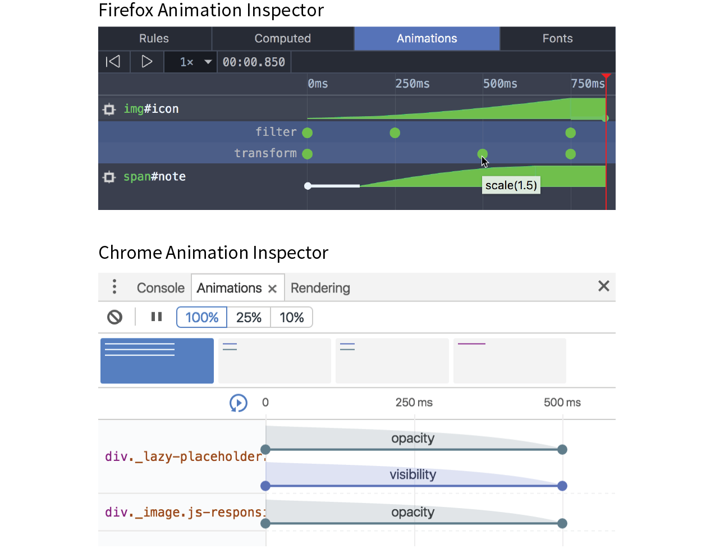Open the Fonts tab
This screenshot has width=706, height=553.
tap(558, 39)
